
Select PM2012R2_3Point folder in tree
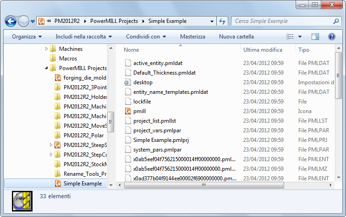point(85,87)
